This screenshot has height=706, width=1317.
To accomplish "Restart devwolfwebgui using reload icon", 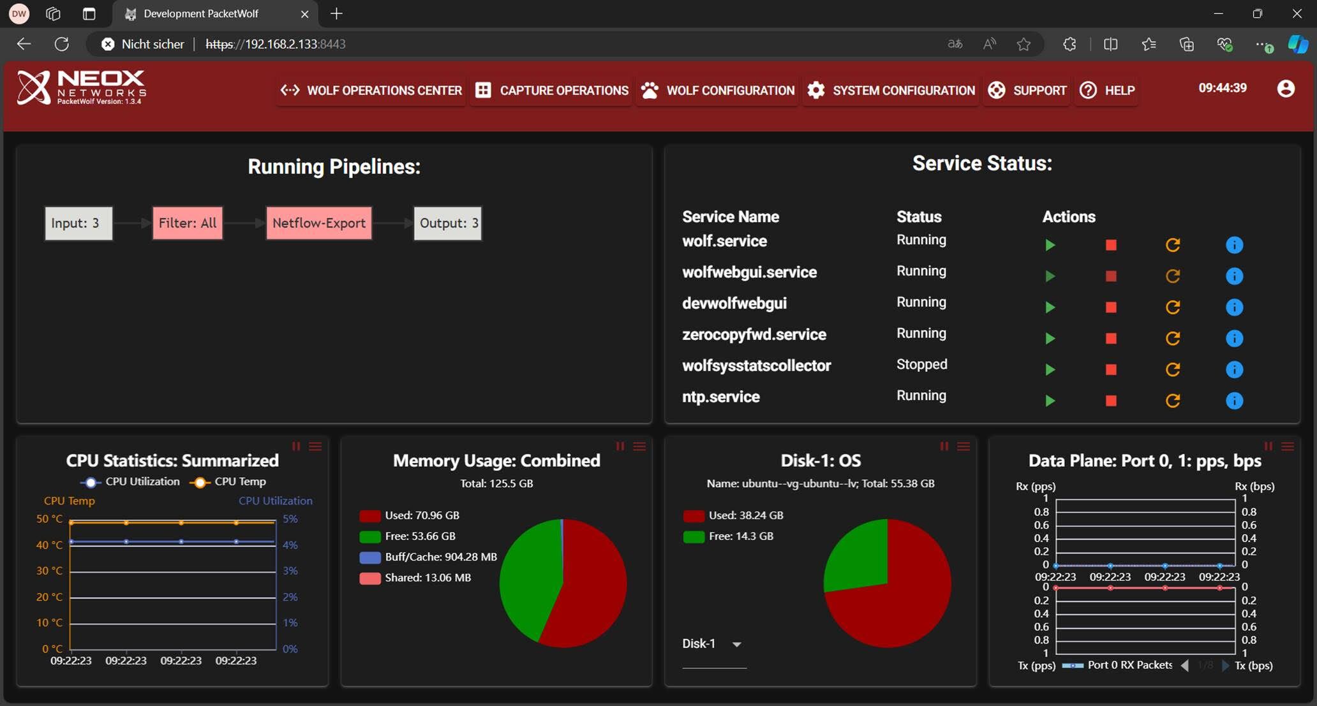I will coord(1173,307).
